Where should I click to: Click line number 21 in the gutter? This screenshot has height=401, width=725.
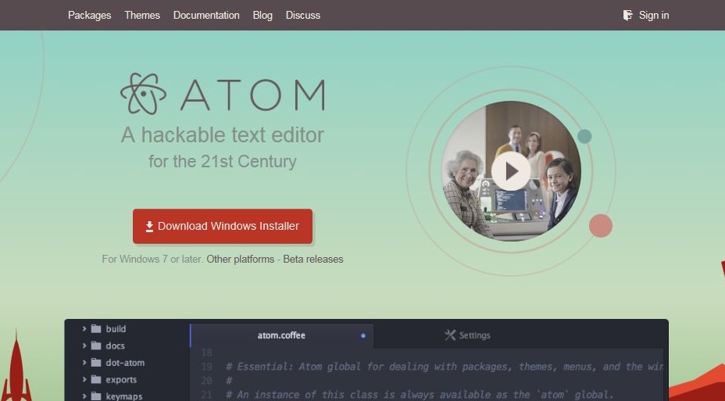coord(206,395)
